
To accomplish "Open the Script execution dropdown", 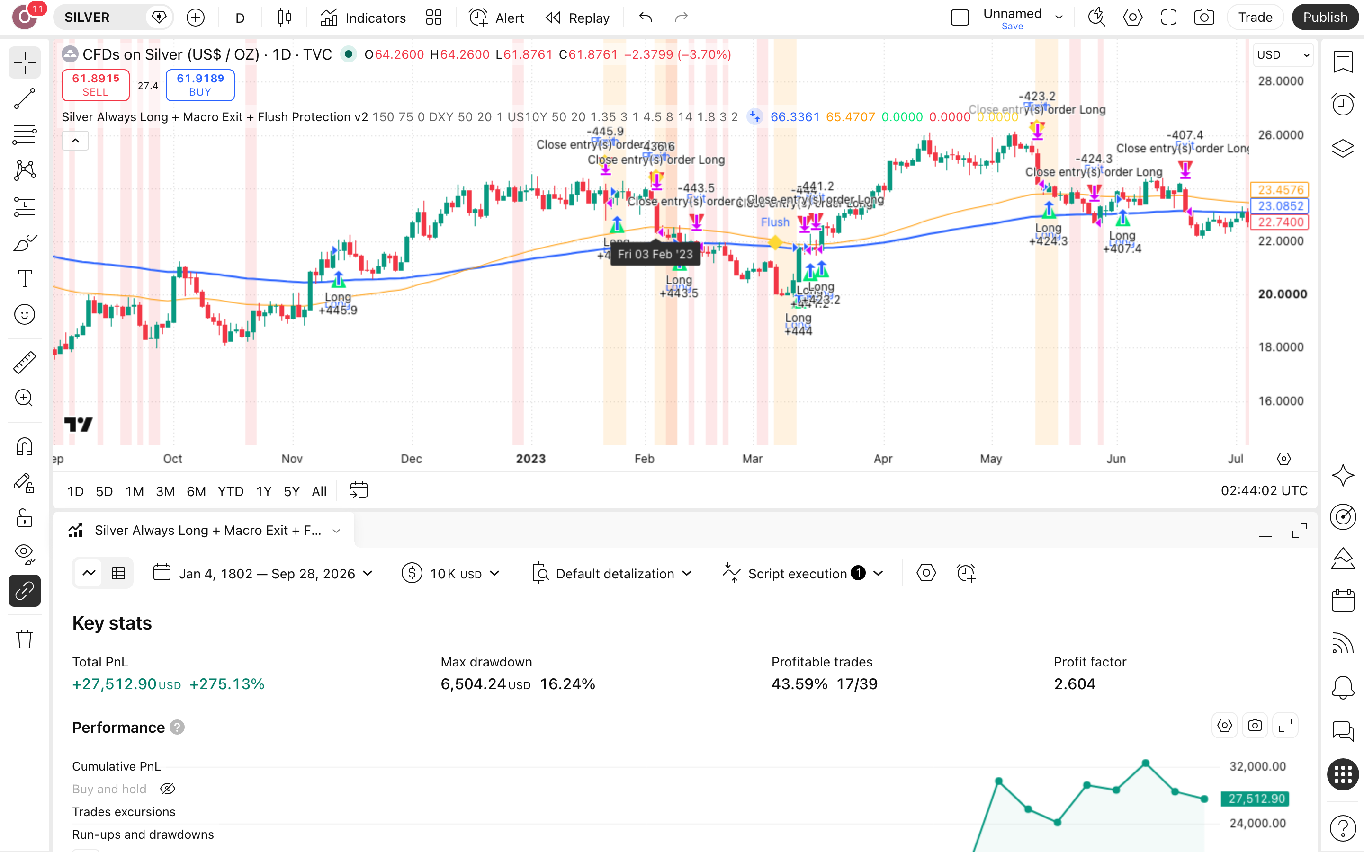I will pyautogui.click(x=803, y=574).
